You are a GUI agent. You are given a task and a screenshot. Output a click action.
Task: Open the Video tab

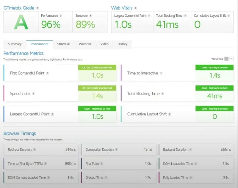click(104, 44)
